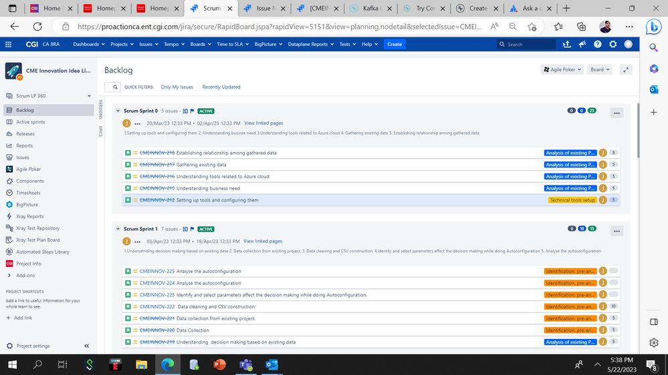Click the CGI CA JIRA logo
The height and width of the screenshot is (375, 668).
[43, 44]
